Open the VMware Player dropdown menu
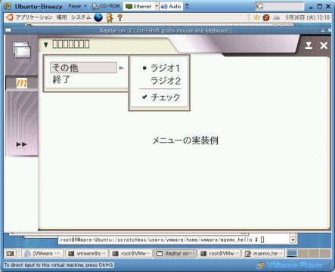The image size is (335, 272). (x=77, y=6)
